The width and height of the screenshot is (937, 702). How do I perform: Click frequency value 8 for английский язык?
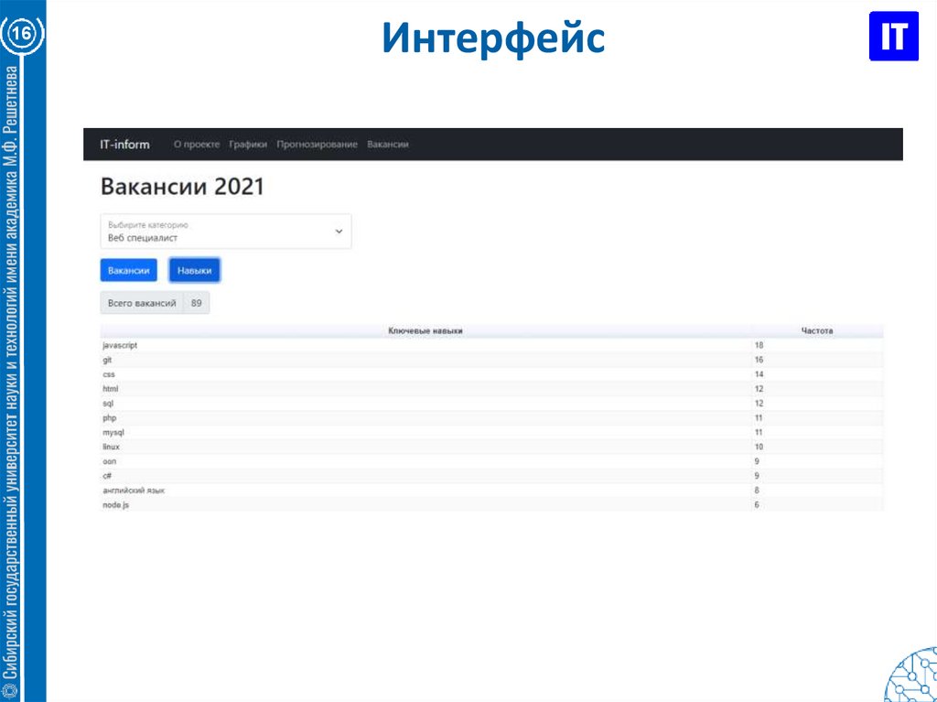pos(757,491)
